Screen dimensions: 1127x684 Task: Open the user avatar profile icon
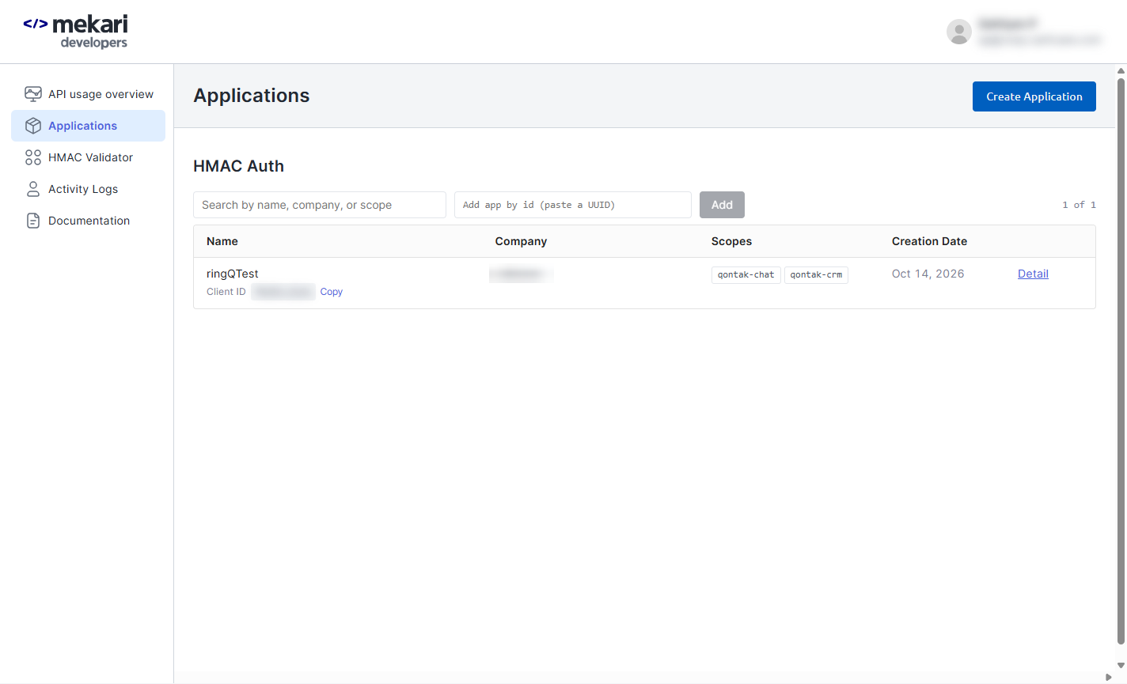coord(959,32)
